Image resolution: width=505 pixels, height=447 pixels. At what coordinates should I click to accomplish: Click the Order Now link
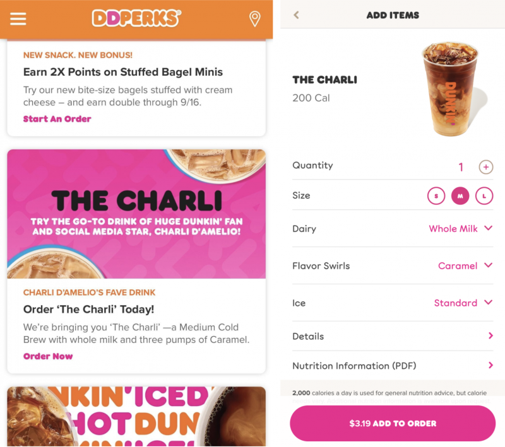48,356
